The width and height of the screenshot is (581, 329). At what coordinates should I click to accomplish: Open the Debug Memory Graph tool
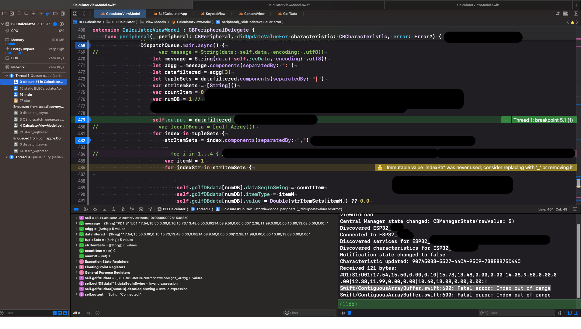132,209
